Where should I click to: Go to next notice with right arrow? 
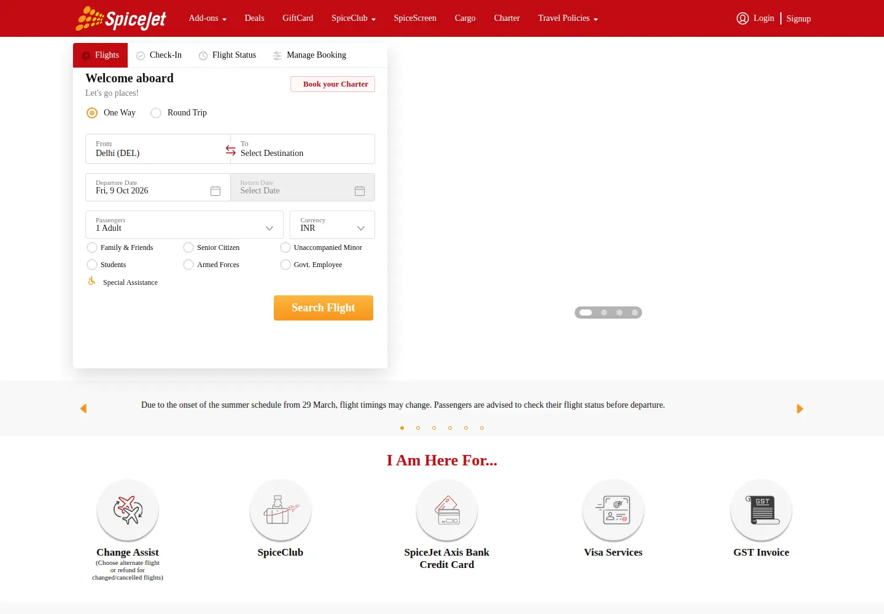(800, 408)
